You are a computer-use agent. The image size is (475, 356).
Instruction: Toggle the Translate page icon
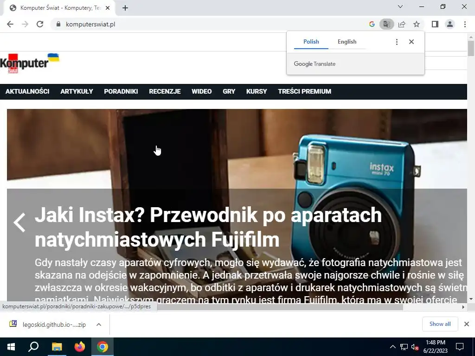[x=386, y=24]
